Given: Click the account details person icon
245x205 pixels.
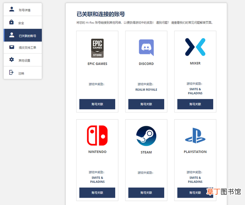Looking at the screenshot, I should [11, 9].
